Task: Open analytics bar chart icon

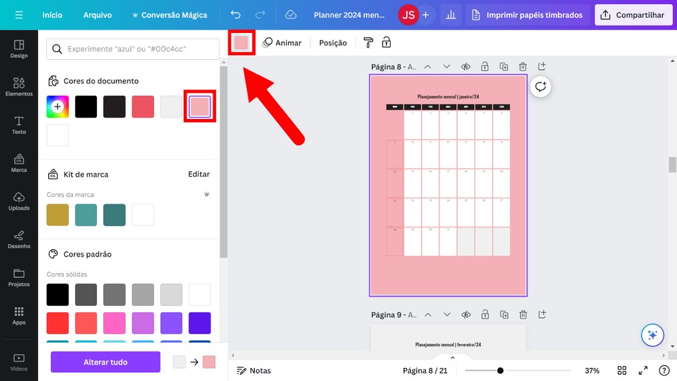Action: pyautogui.click(x=451, y=15)
